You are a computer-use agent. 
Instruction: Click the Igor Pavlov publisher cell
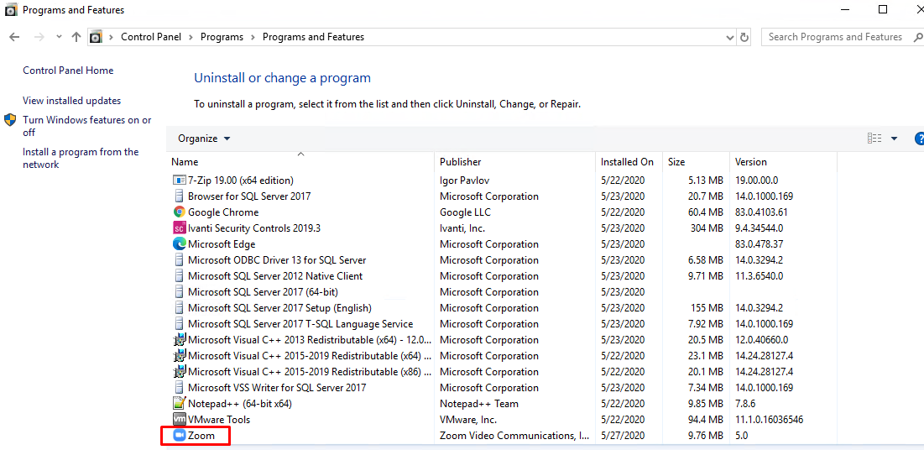tap(464, 180)
